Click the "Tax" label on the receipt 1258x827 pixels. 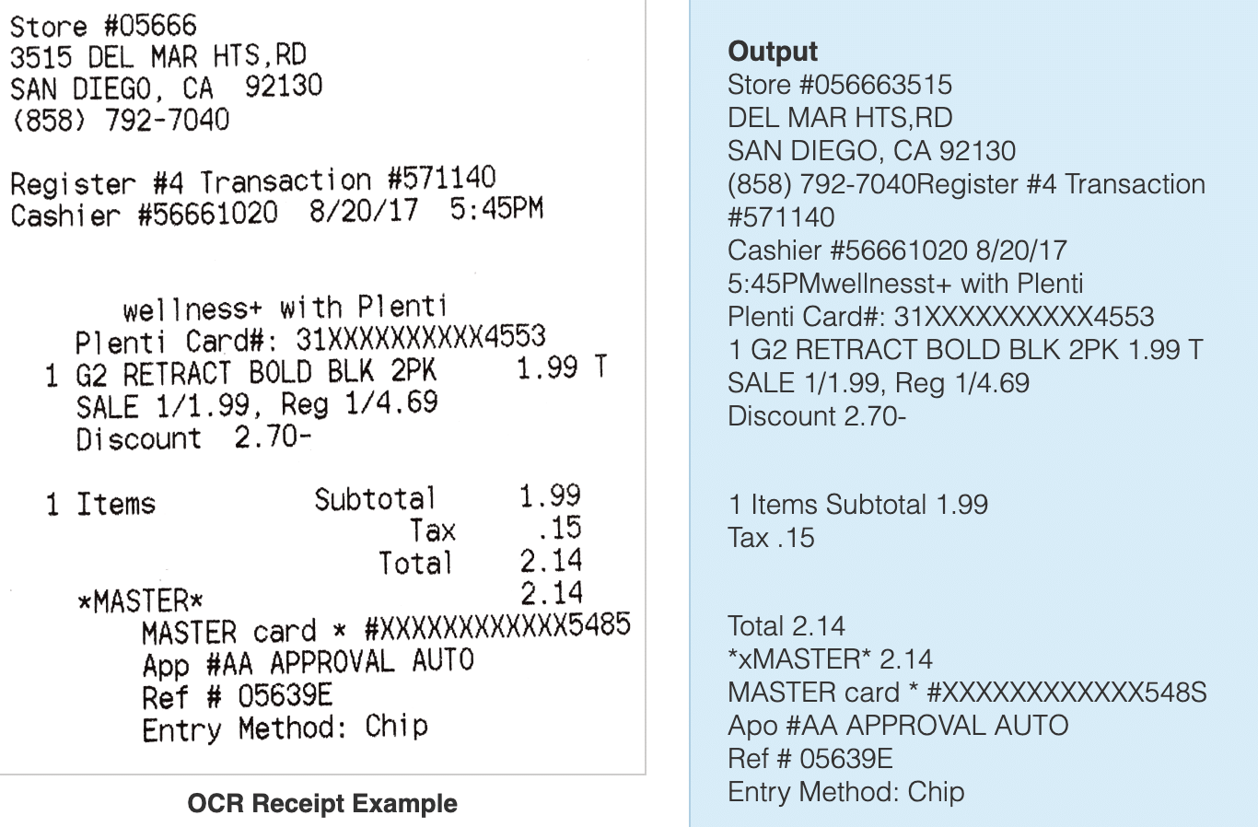[x=432, y=530]
